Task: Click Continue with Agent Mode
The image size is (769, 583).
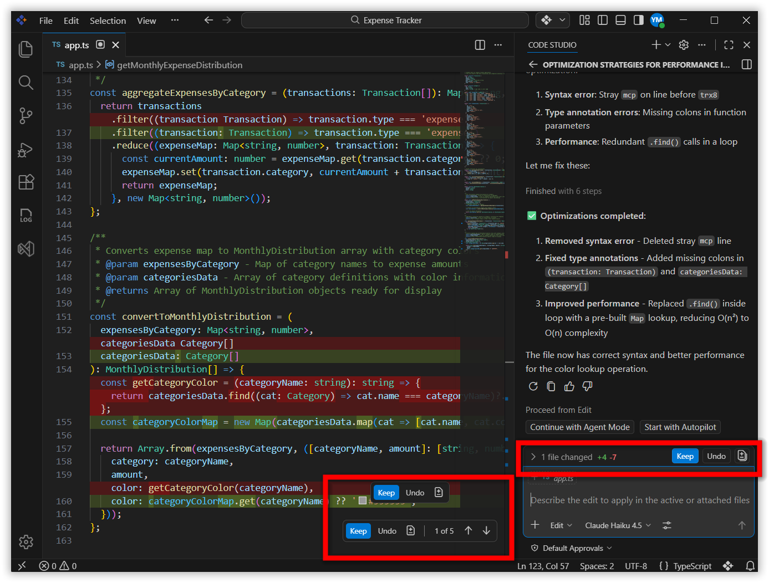Action: [x=580, y=427]
